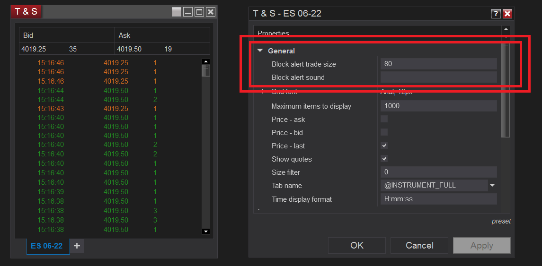542x266 pixels.
Task: Minimize the T & S window
Action: pos(188,12)
